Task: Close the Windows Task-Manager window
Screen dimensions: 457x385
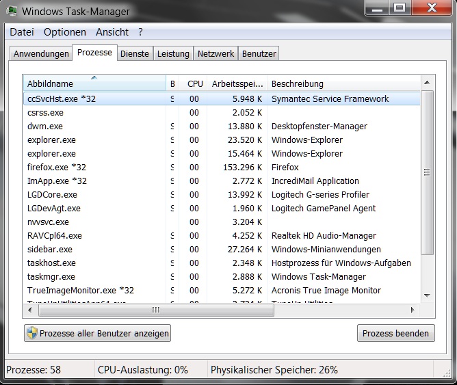Action: click(432, 8)
